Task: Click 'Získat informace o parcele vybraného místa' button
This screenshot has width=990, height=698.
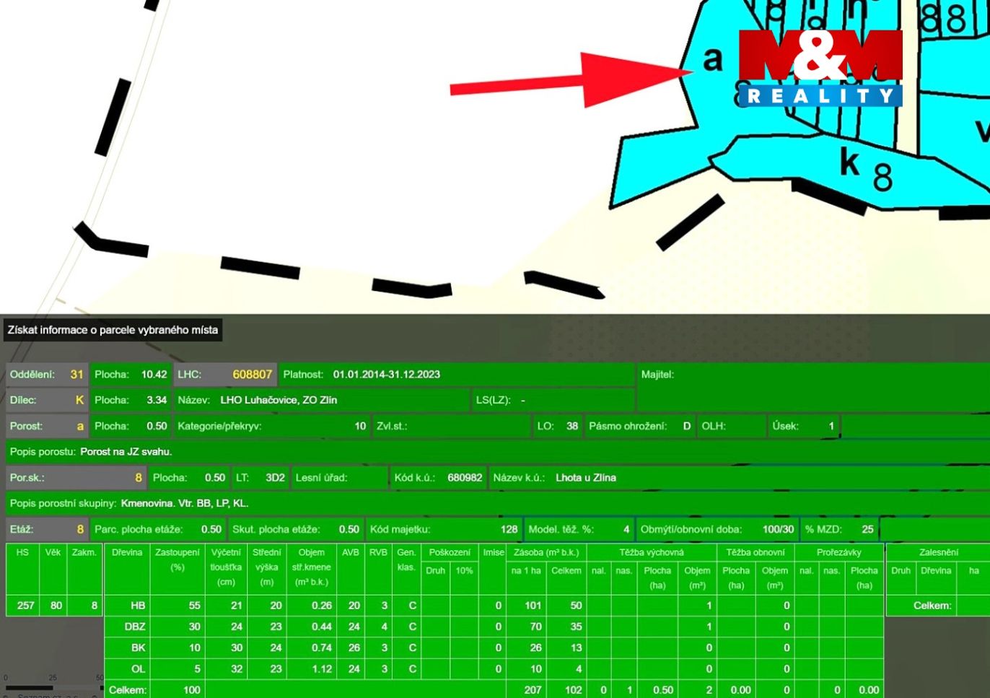Action: 113,330
